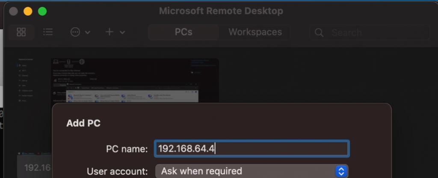Click the blue stepper arrows on User account
Screen dimensions: 438x178
[x=341, y=171]
